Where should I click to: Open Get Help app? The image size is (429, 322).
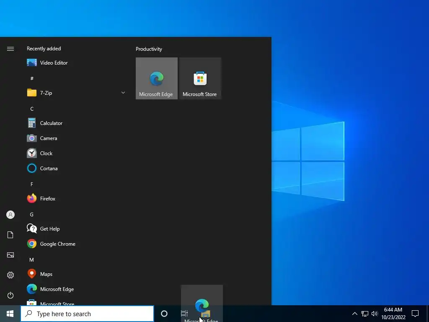76,229
